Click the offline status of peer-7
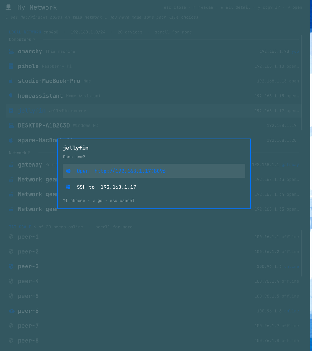The height and width of the screenshot is (351, 312). click(x=290, y=326)
